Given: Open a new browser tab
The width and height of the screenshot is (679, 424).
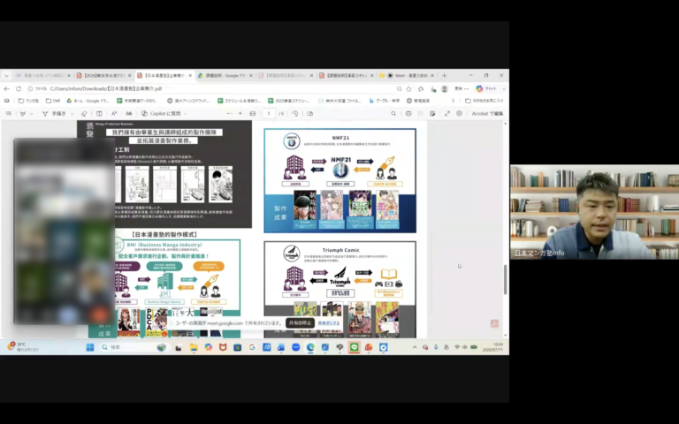Looking at the screenshot, I should [x=445, y=75].
